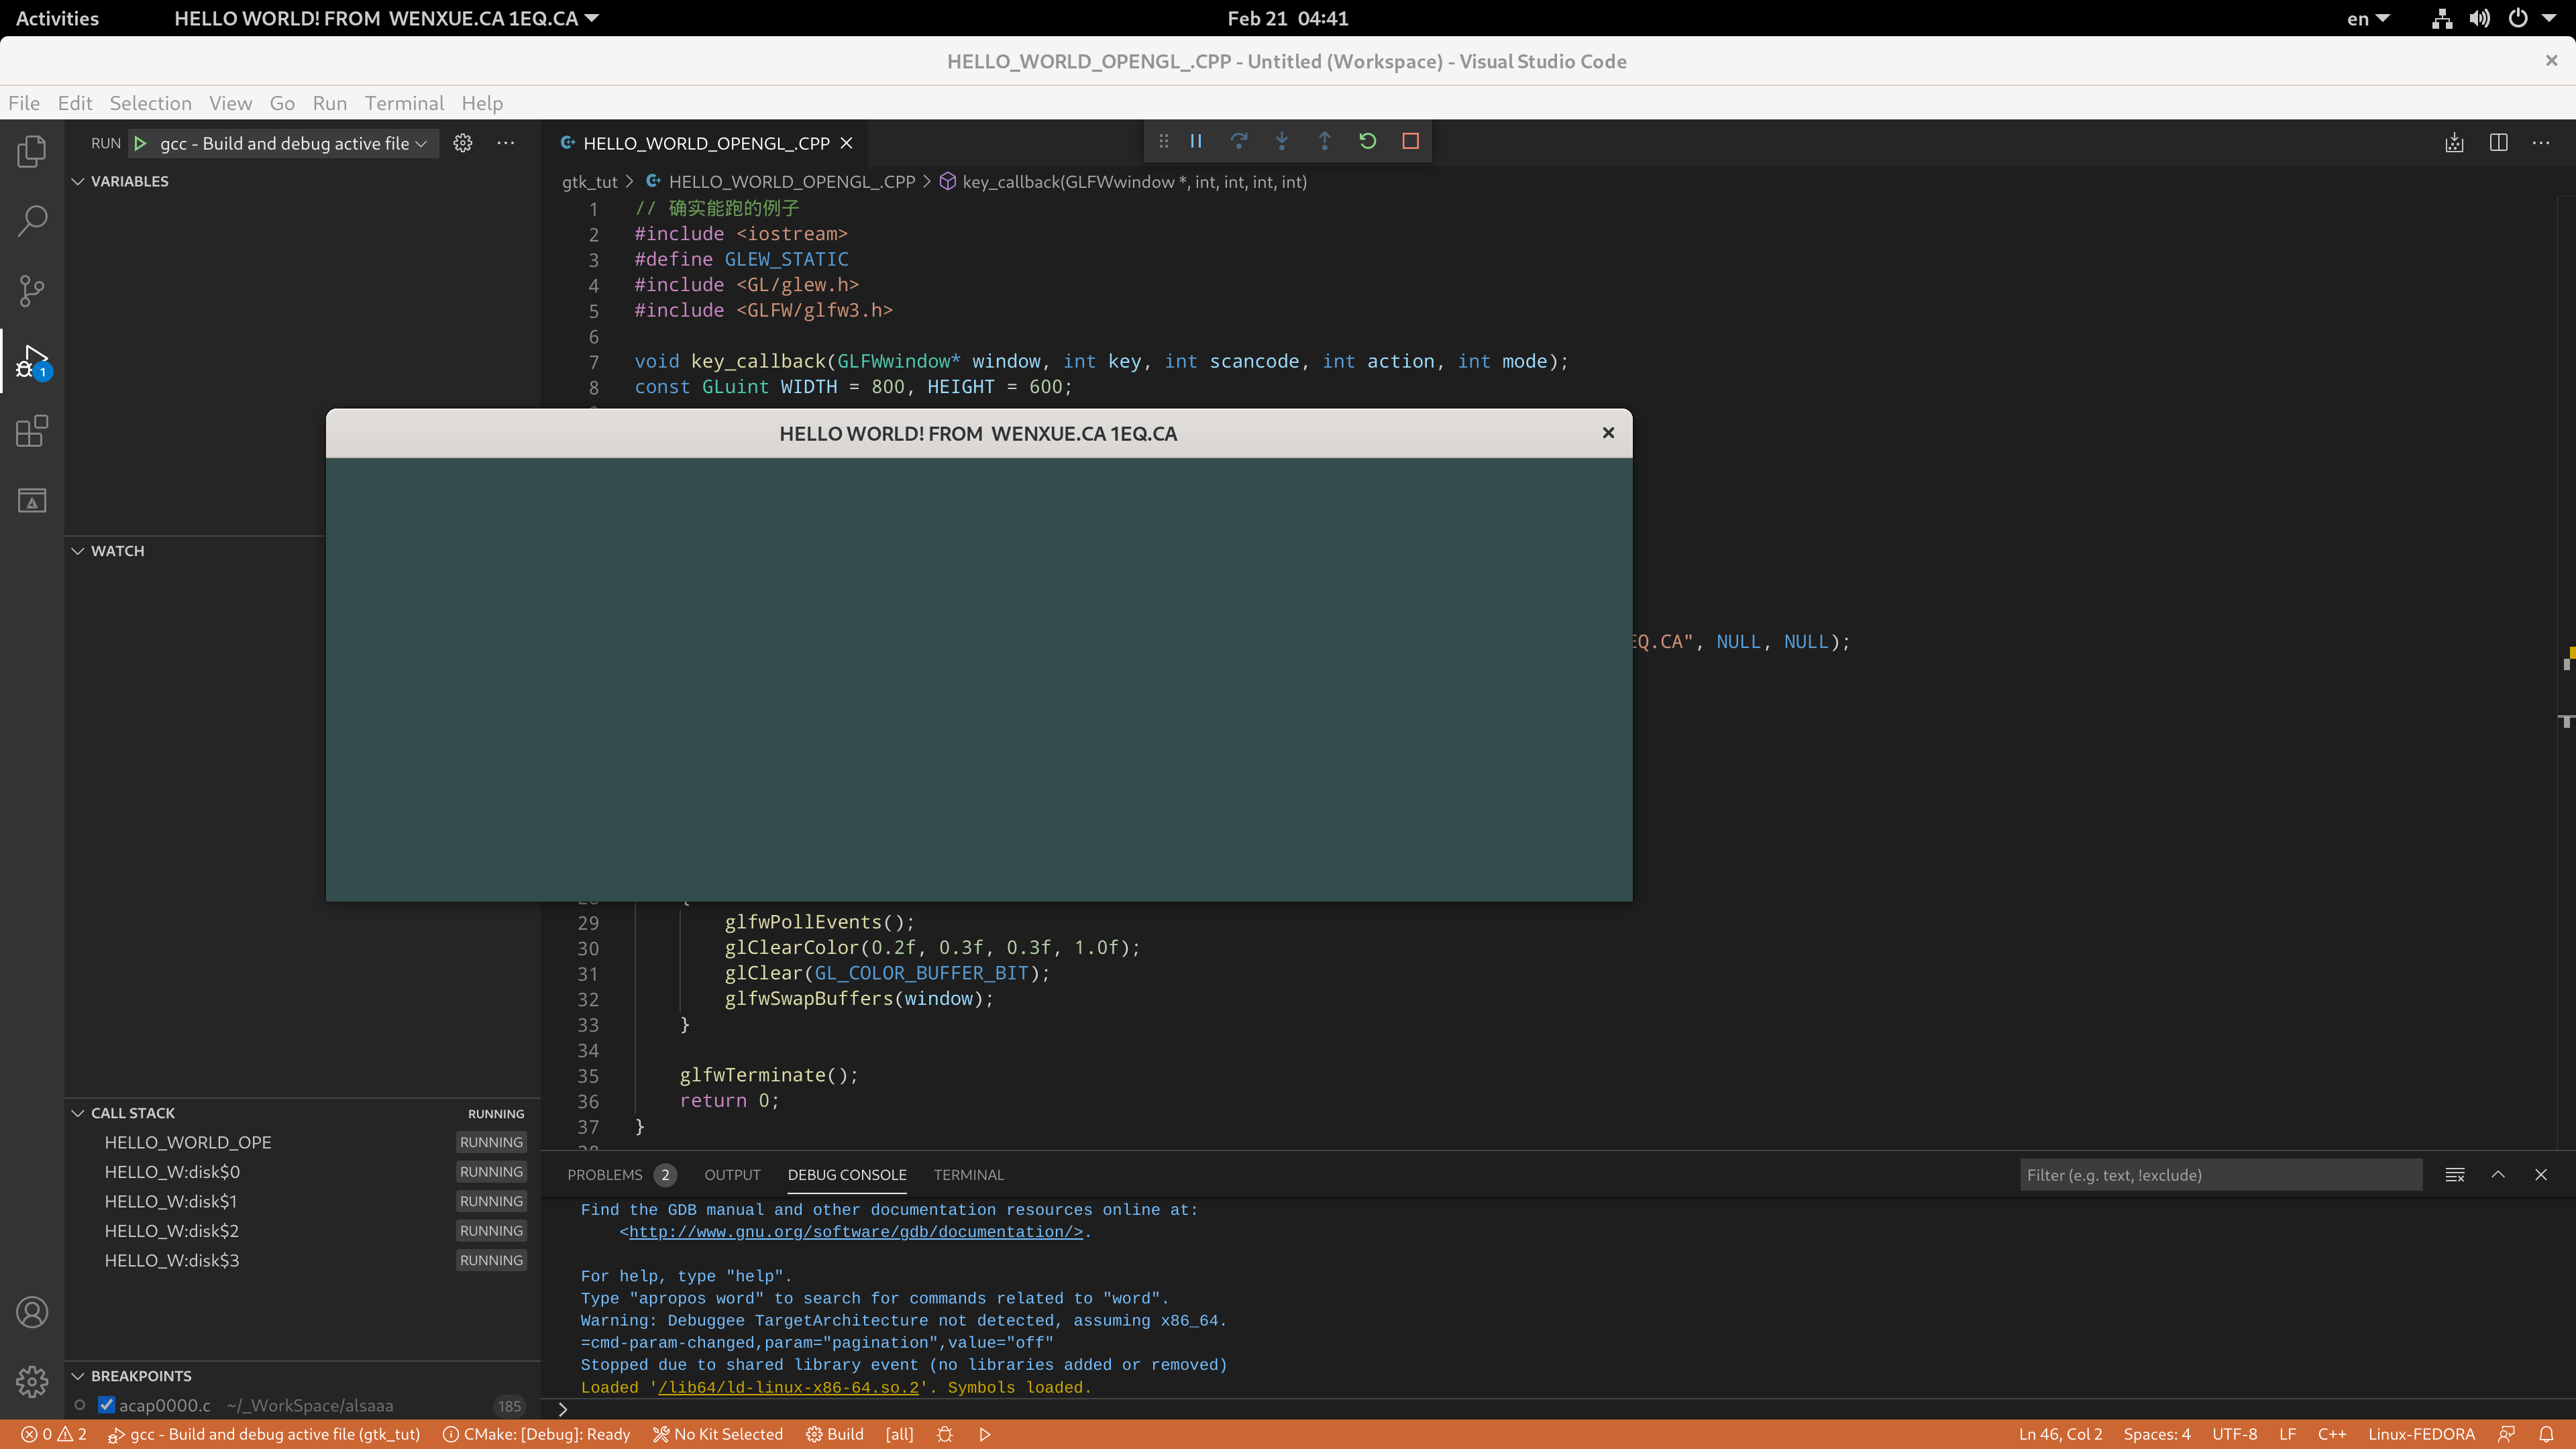This screenshot has height=1449, width=2576.
Task: Run the CMake debug target via the bug icon
Action: (x=944, y=1434)
